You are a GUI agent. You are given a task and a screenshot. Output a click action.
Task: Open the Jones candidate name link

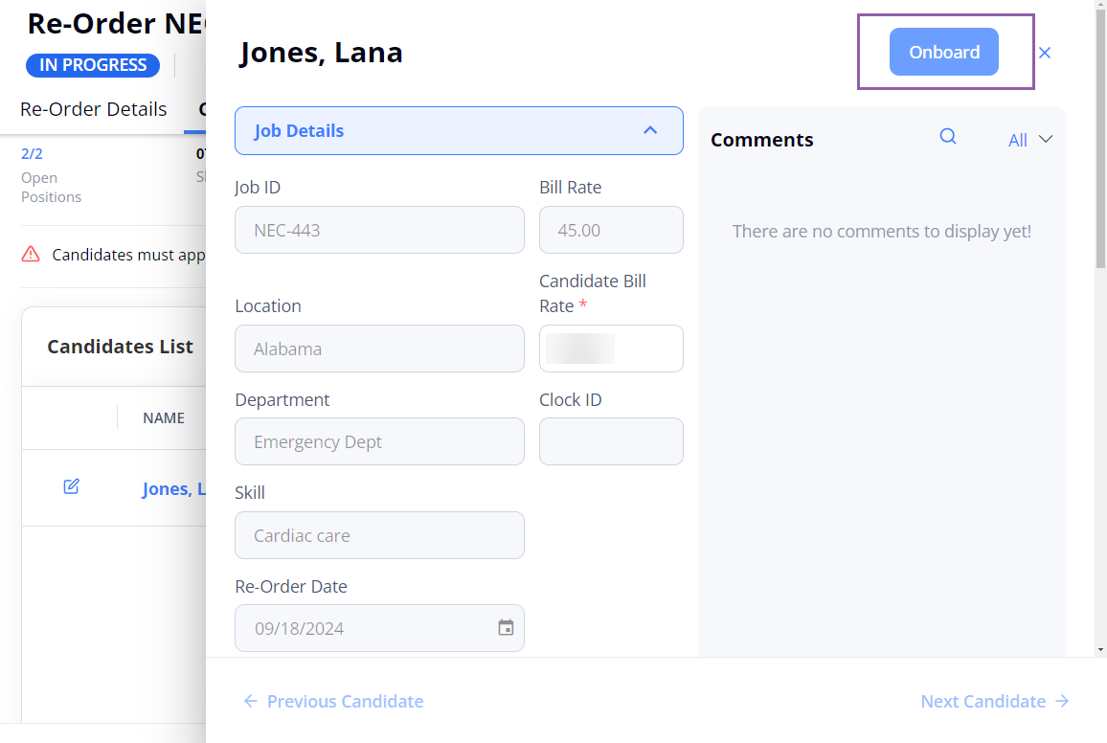173,489
